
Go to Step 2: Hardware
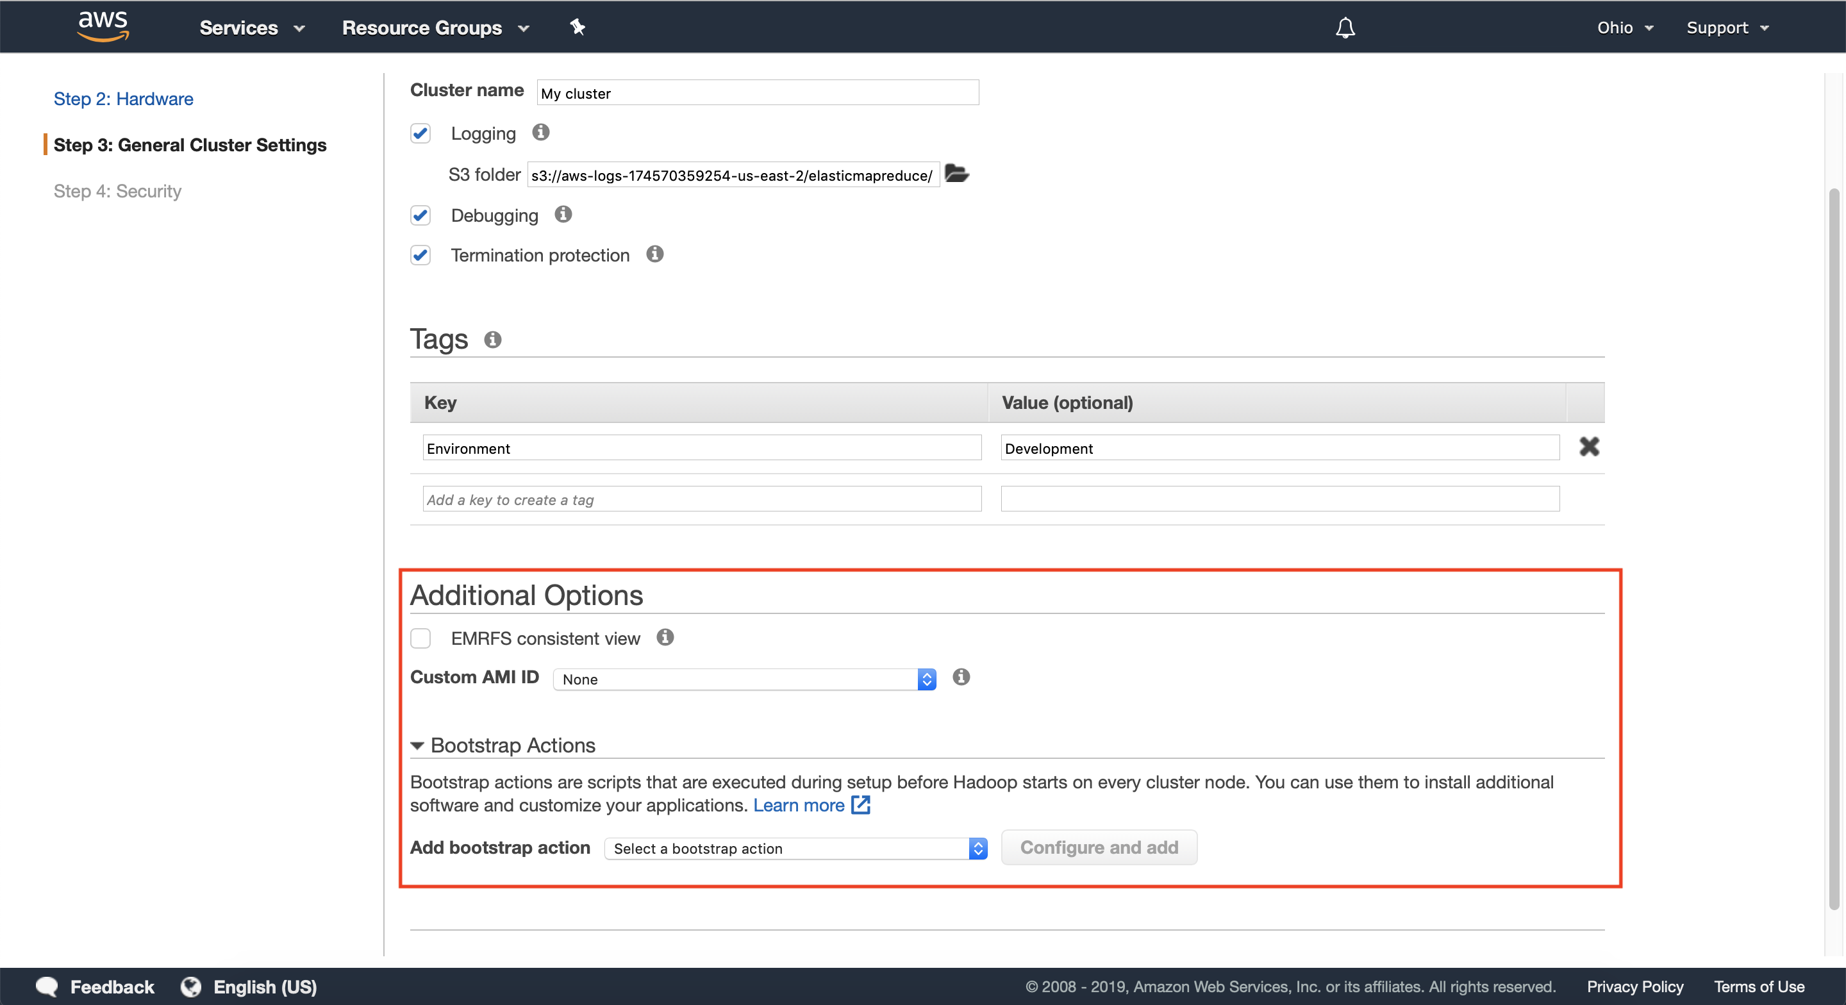(x=123, y=99)
